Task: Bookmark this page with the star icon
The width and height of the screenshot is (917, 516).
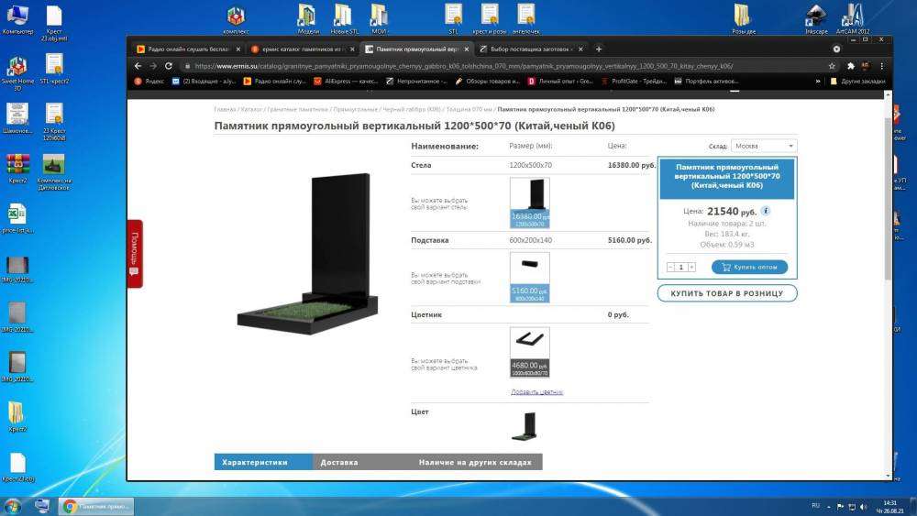Action: point(832,66)
